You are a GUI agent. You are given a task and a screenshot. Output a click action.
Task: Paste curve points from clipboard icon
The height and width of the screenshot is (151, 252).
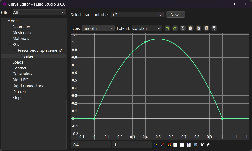tap(198, 28)
